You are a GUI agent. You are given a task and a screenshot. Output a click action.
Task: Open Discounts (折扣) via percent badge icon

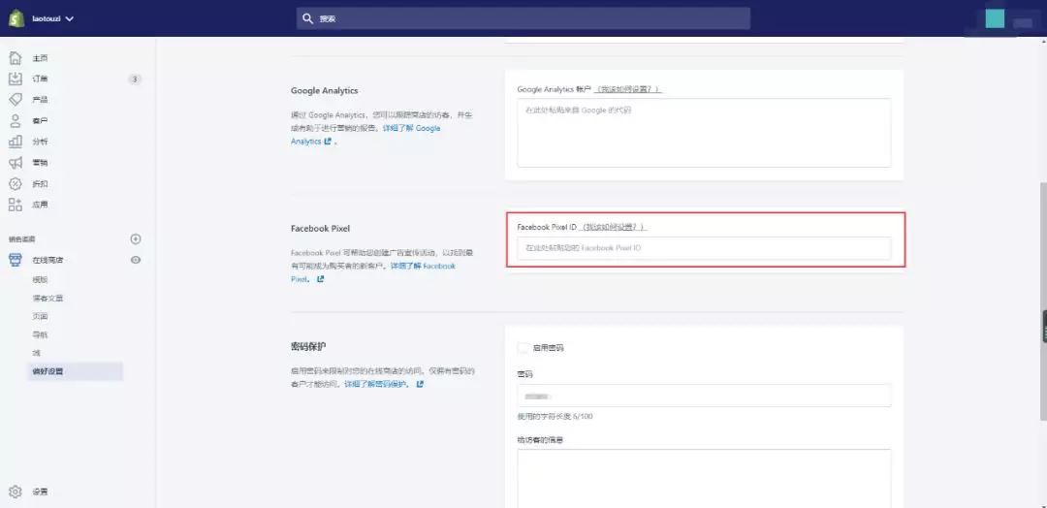click(16, 183)
